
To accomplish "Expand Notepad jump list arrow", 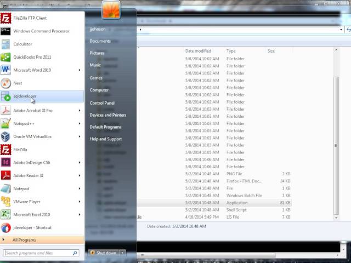I will pos(79,188).
